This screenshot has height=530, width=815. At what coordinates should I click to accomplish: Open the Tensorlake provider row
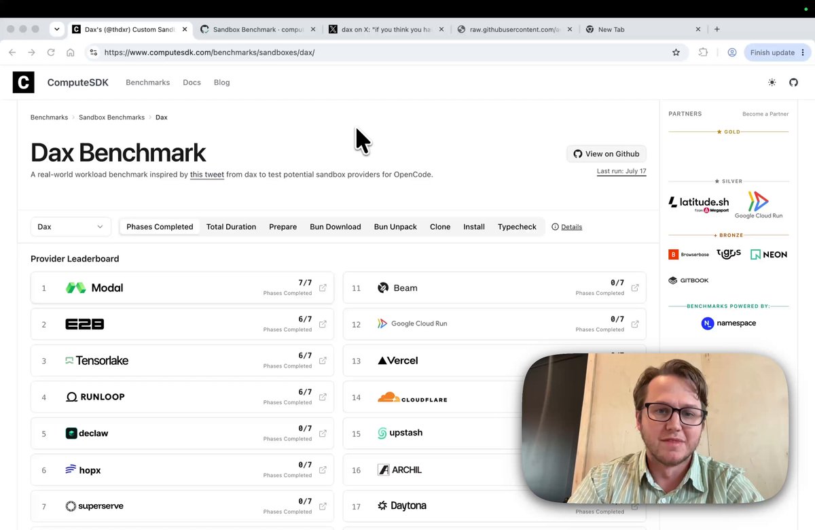coord(182,361)
